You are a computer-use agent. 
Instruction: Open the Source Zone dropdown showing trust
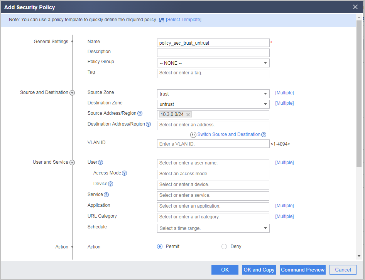tap(213, 94)
